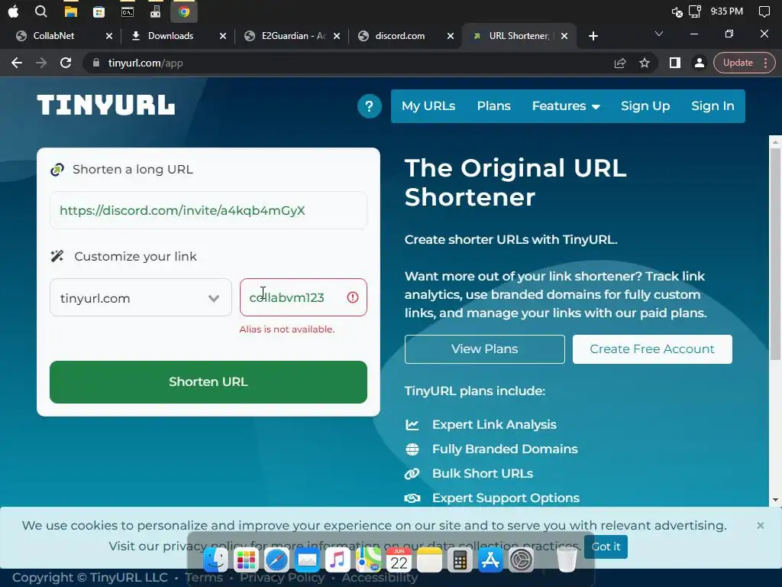
Task: Open My URLs in the navigation
Action: click(x=428, y=105)
